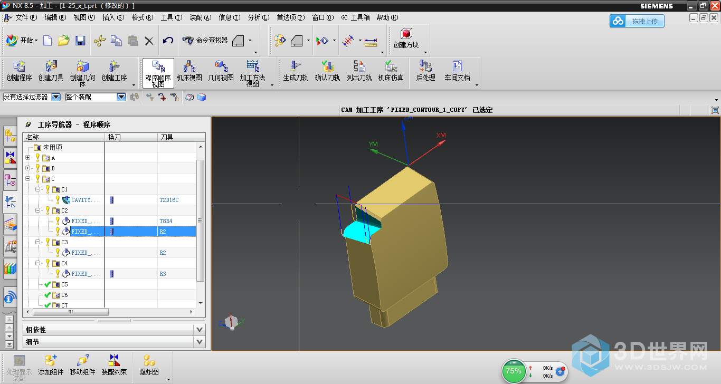This screenshot has height=384, width=721.
Task: Click the New file icon
Action: [x=48, y=41]
